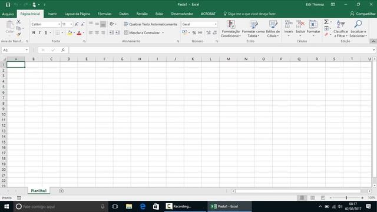Open the Arquivo tab
The height and width of the screenshot is (212, 377).
click(x=8, y=14)
